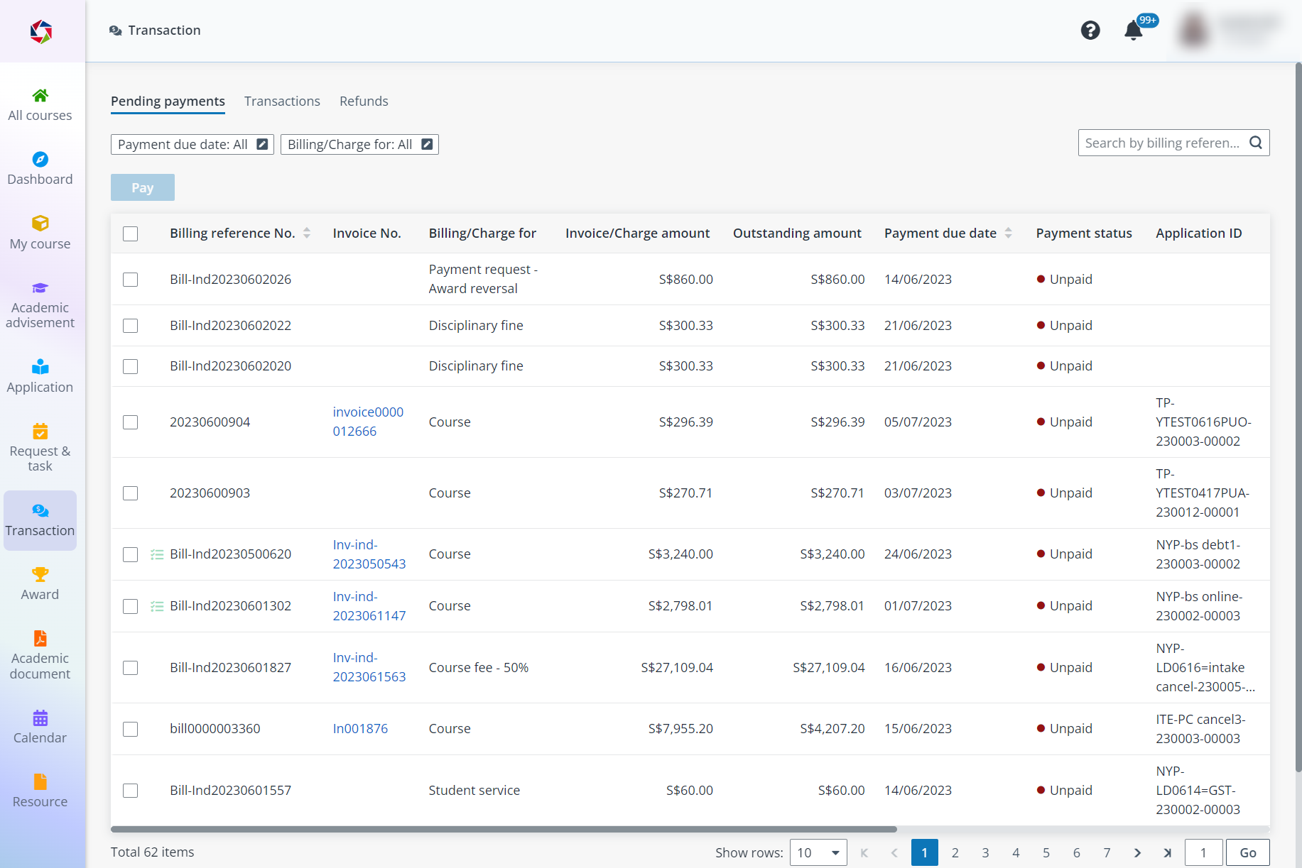The image size is (1302, 868).
Task: Switch to Refunds tab
Action: 364,101
